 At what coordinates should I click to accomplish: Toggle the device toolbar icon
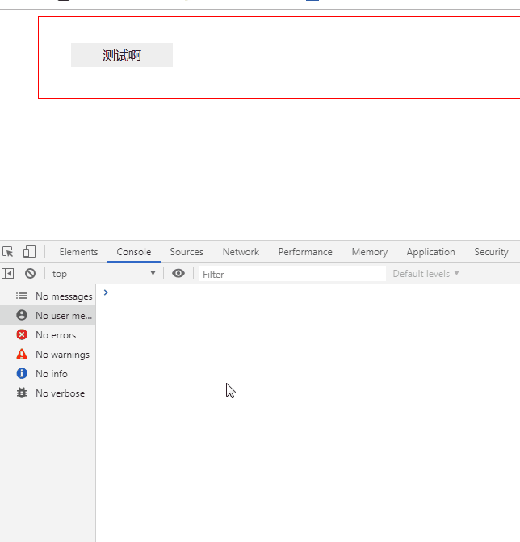pos(29,252)
